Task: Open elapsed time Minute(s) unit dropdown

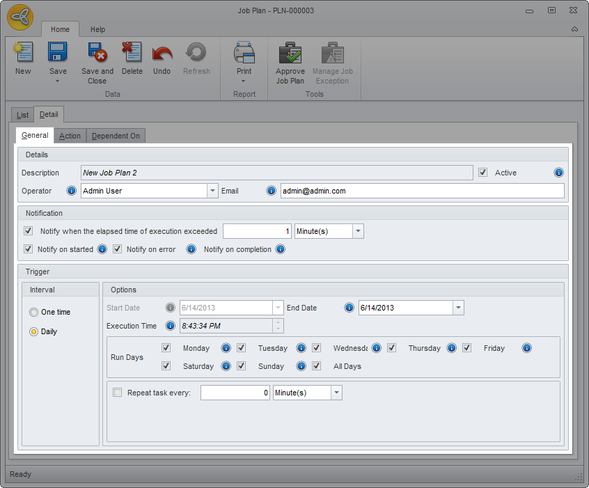Action: click(358, 231)
